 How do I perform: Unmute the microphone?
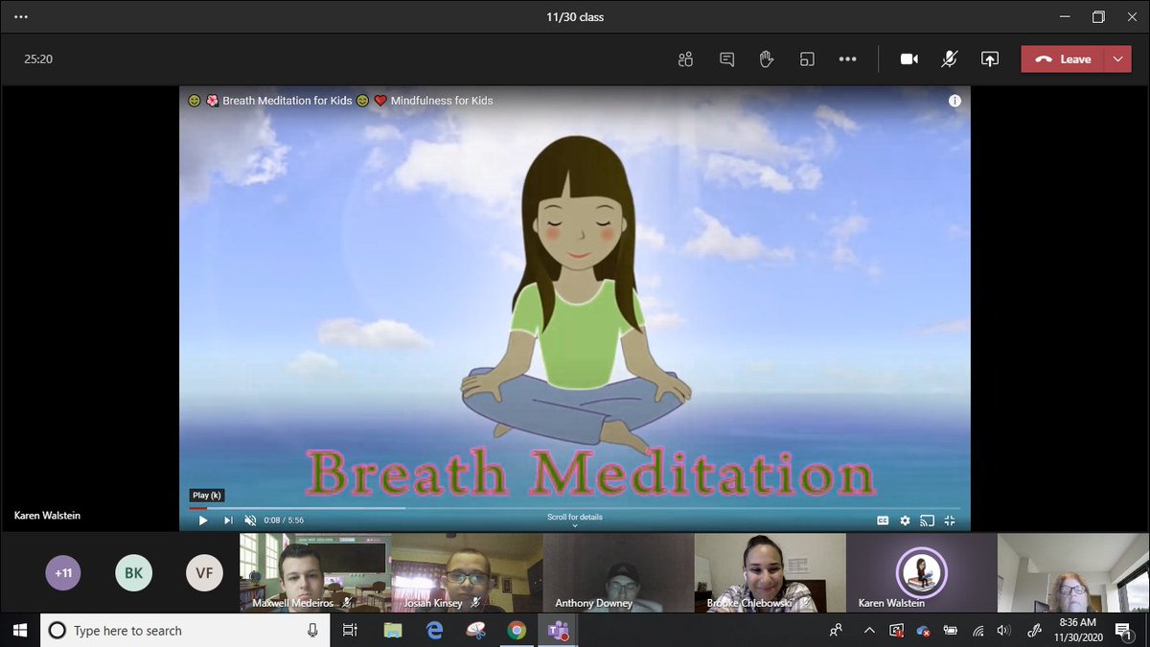(x=949, y=59)
